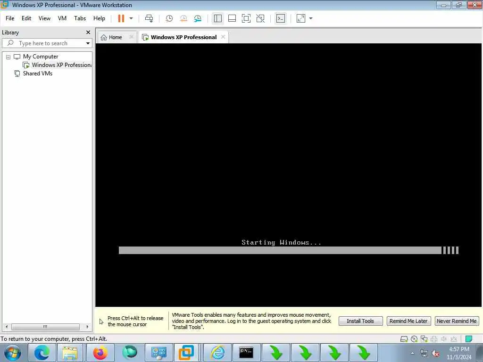
Task: Open the VM menu
Action: pyautogui.click(x=62, y=18)
